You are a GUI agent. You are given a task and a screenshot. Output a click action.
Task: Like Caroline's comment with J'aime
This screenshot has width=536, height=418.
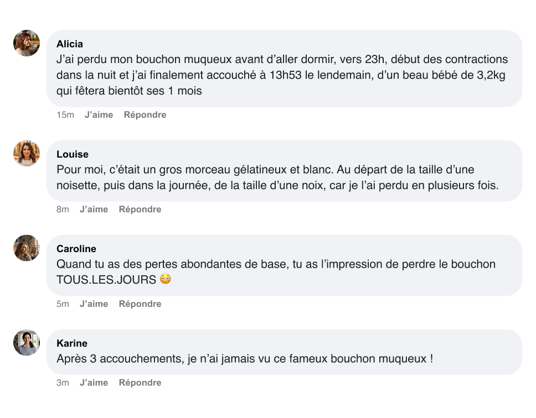pyautogui.click(x=94, y=304)
